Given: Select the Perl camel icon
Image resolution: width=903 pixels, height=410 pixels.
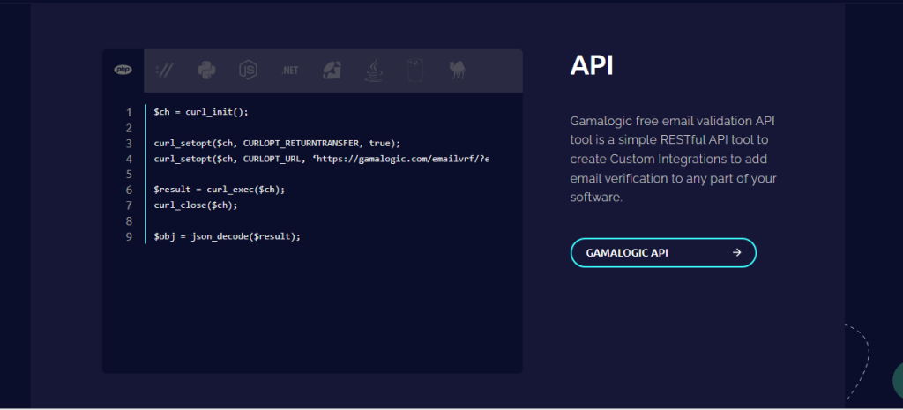Looking at the screenshot, I should pos(458,71).
